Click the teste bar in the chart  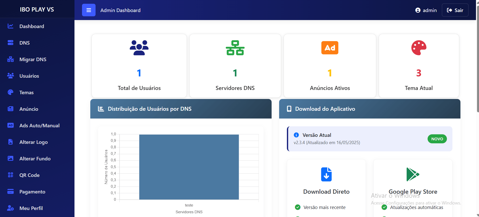[x=189, y=167]
